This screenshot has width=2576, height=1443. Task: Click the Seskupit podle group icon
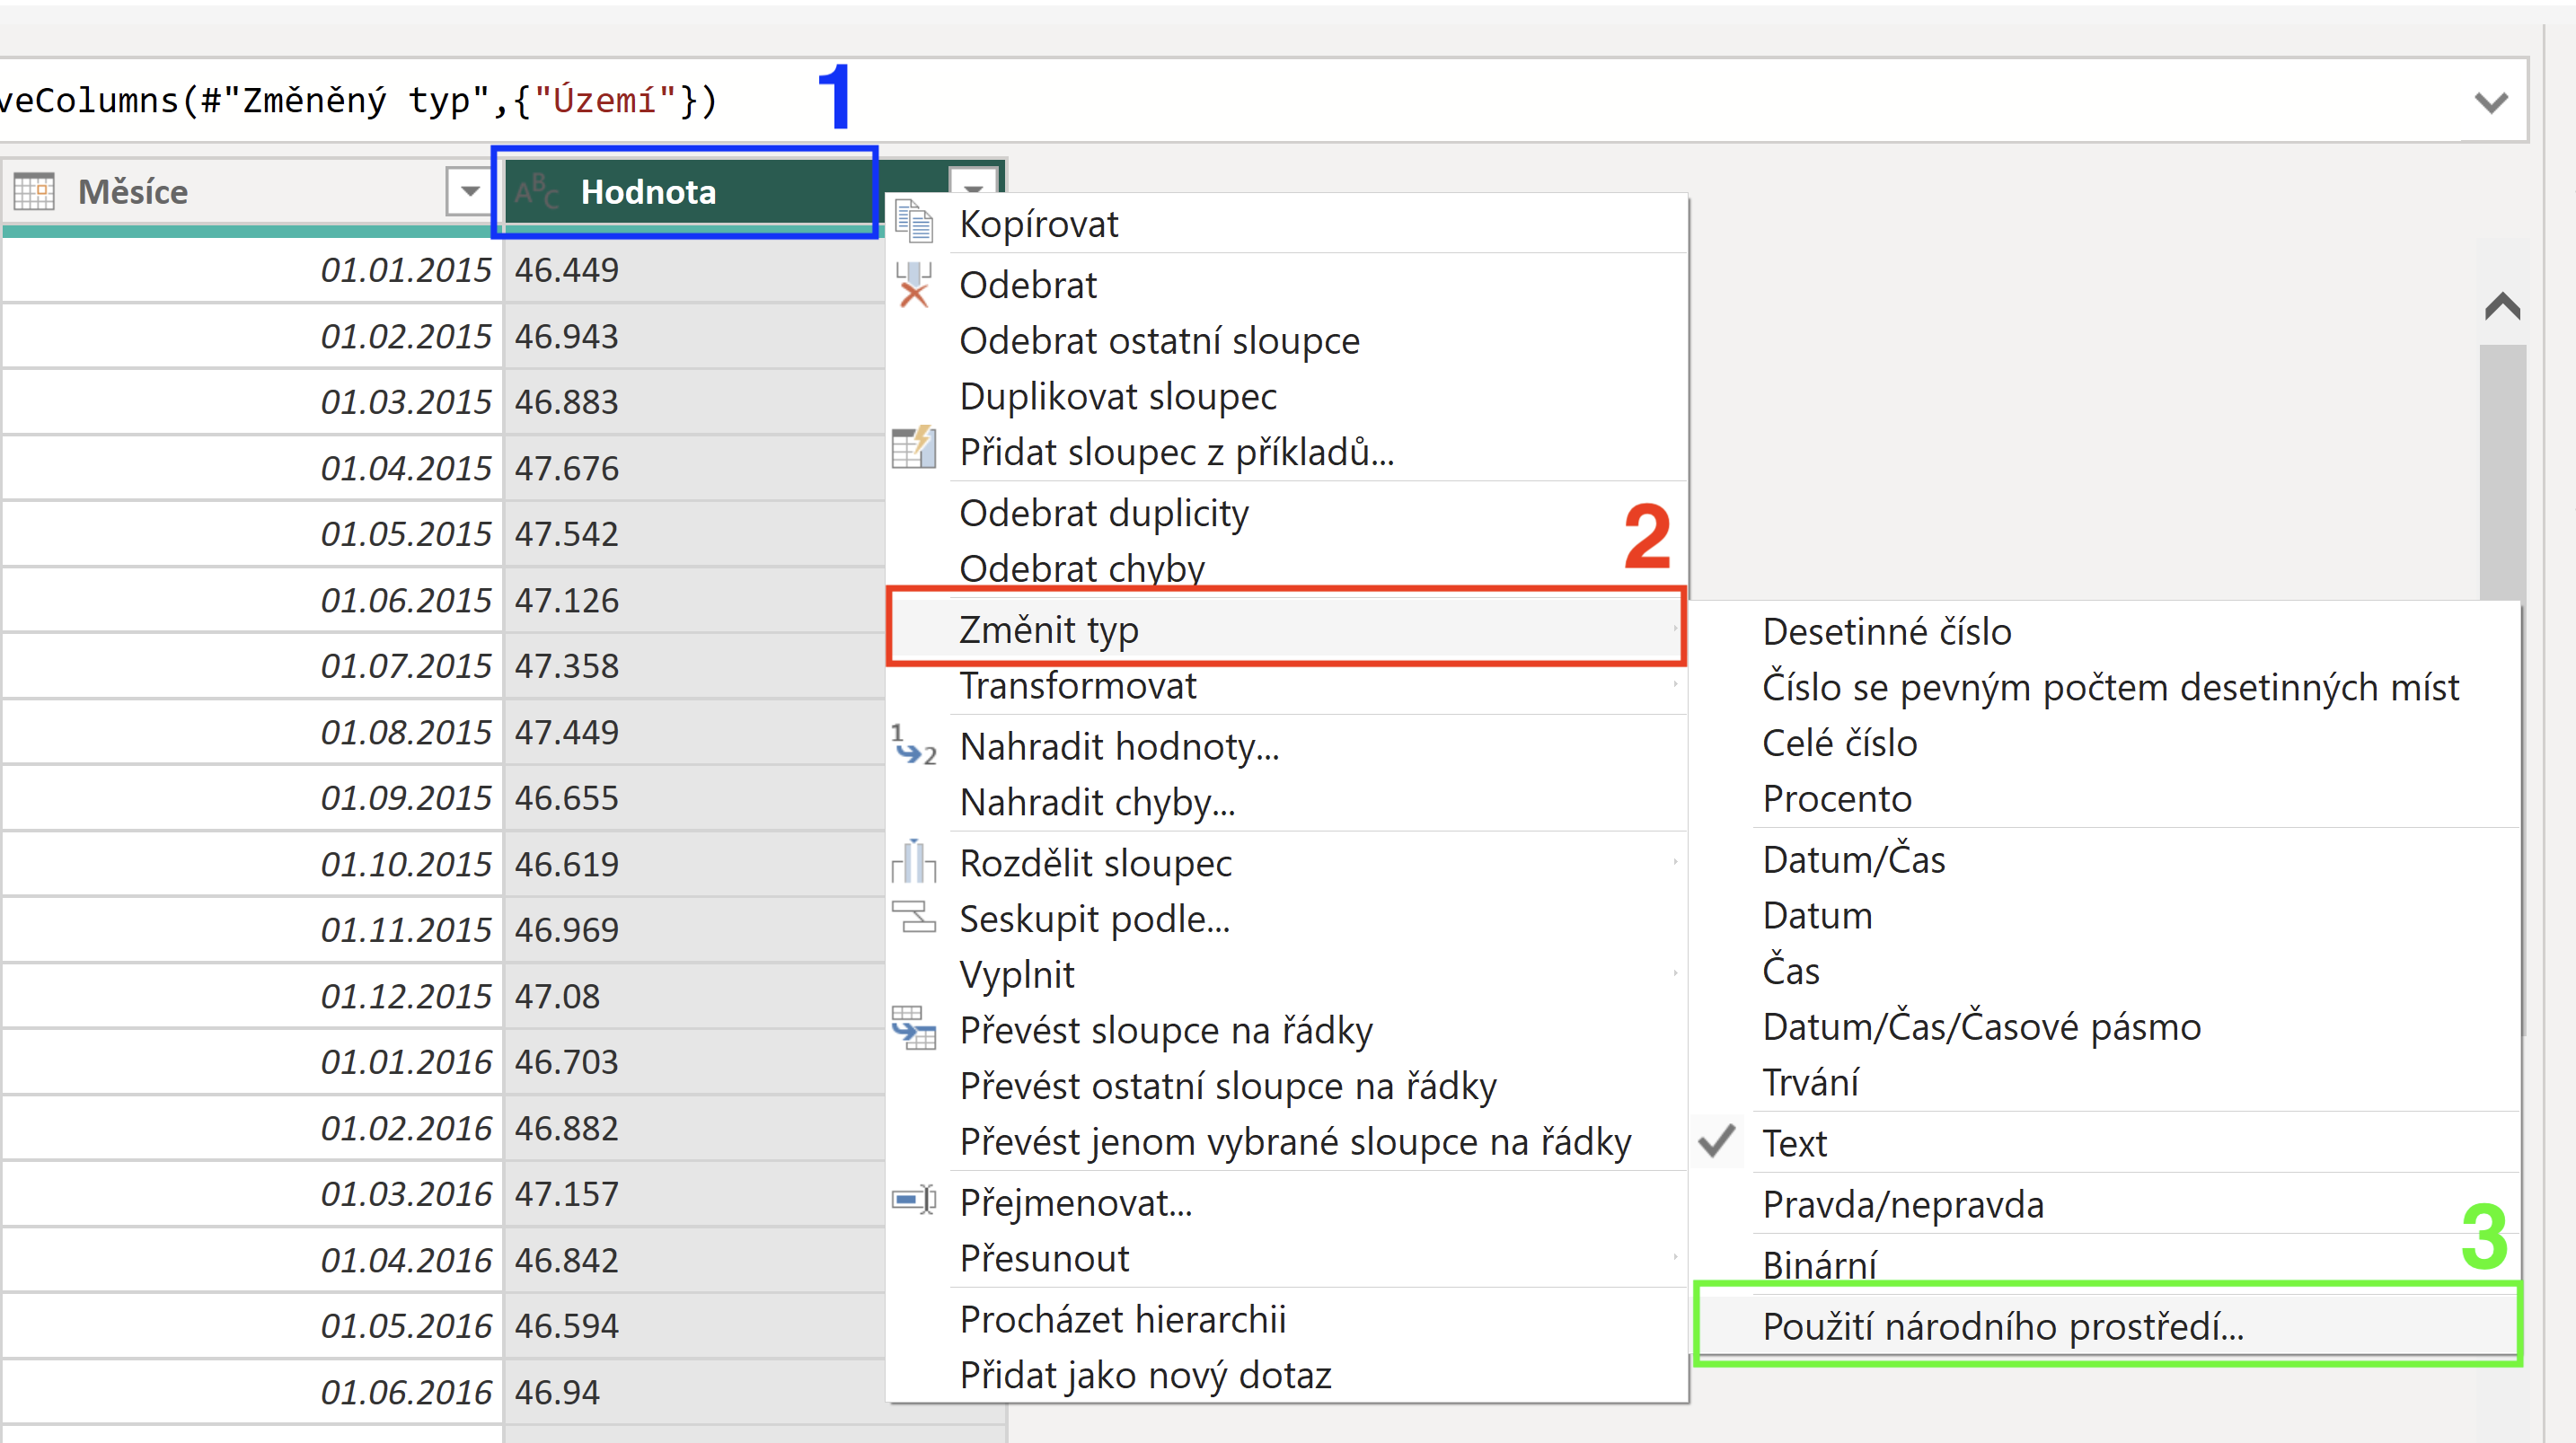click(913, 917)
